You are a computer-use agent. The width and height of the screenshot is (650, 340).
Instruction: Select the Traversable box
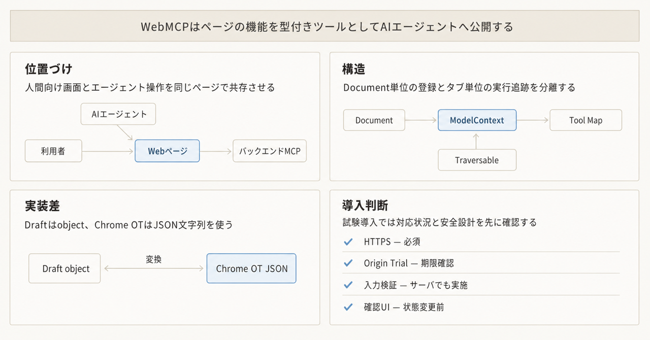(477, 160)
